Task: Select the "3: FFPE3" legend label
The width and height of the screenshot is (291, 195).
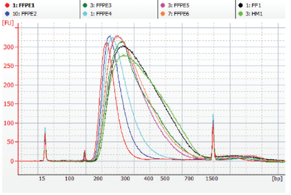Action: 102,4
